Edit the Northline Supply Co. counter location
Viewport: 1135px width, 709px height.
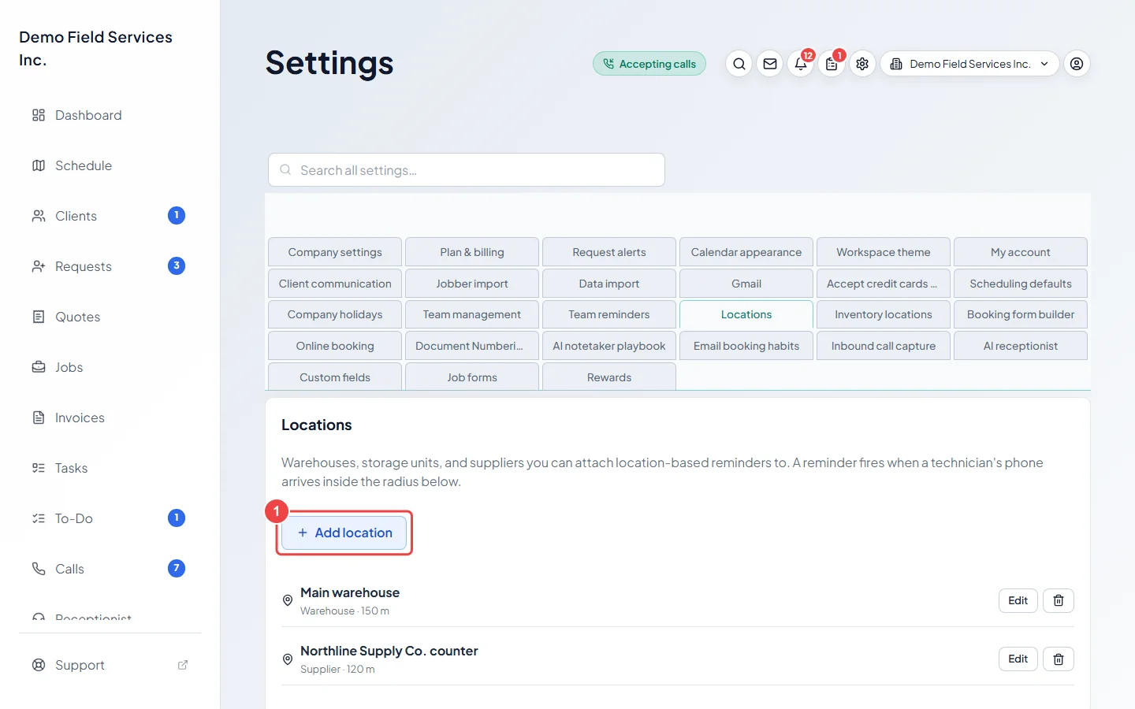1018,659
